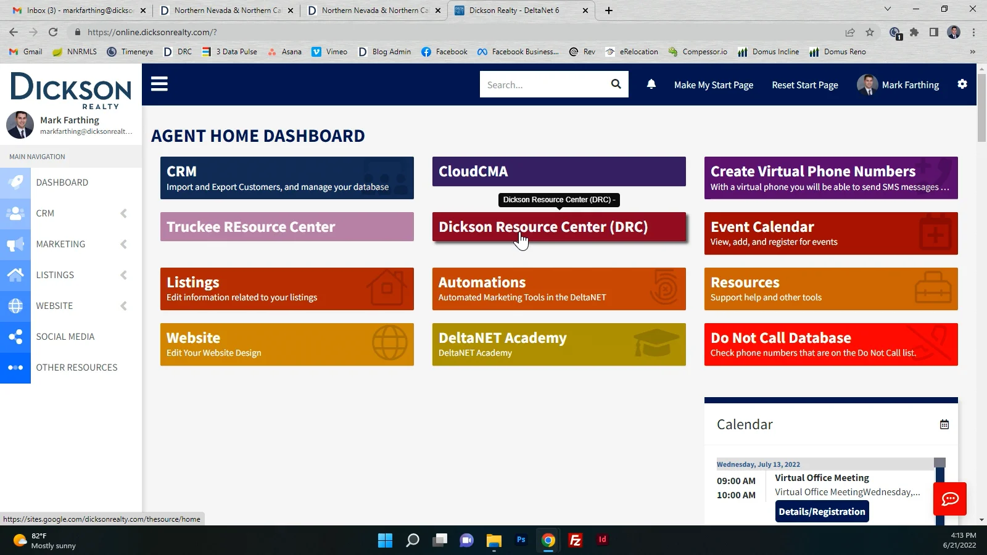
Task: Open browser extensions puzzle icon
Action: pyautogui.click(x=914, y=32)
